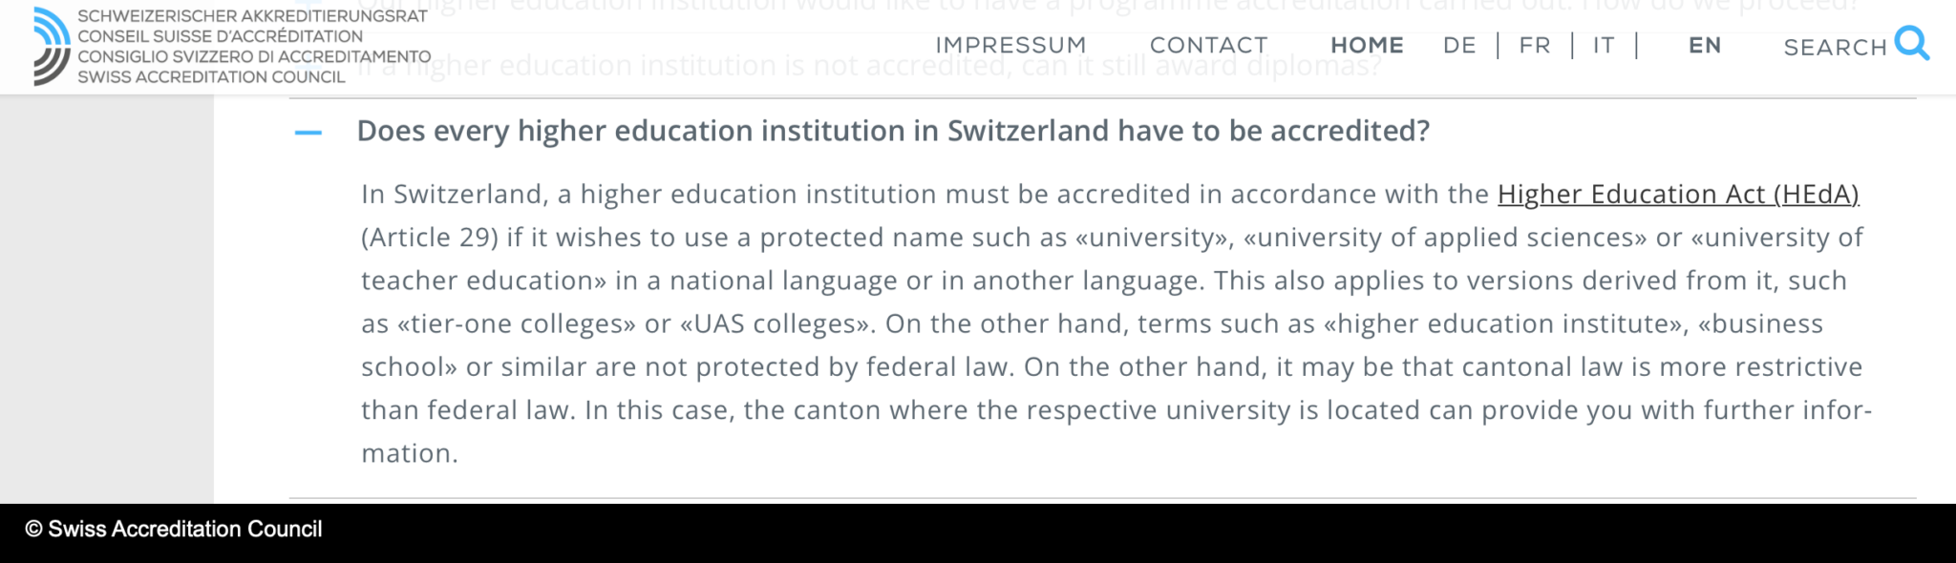Screen dimensions: 1956x563
Task: Collapse the accreditation question with minus icon
Action: click(x=308, y=133)
